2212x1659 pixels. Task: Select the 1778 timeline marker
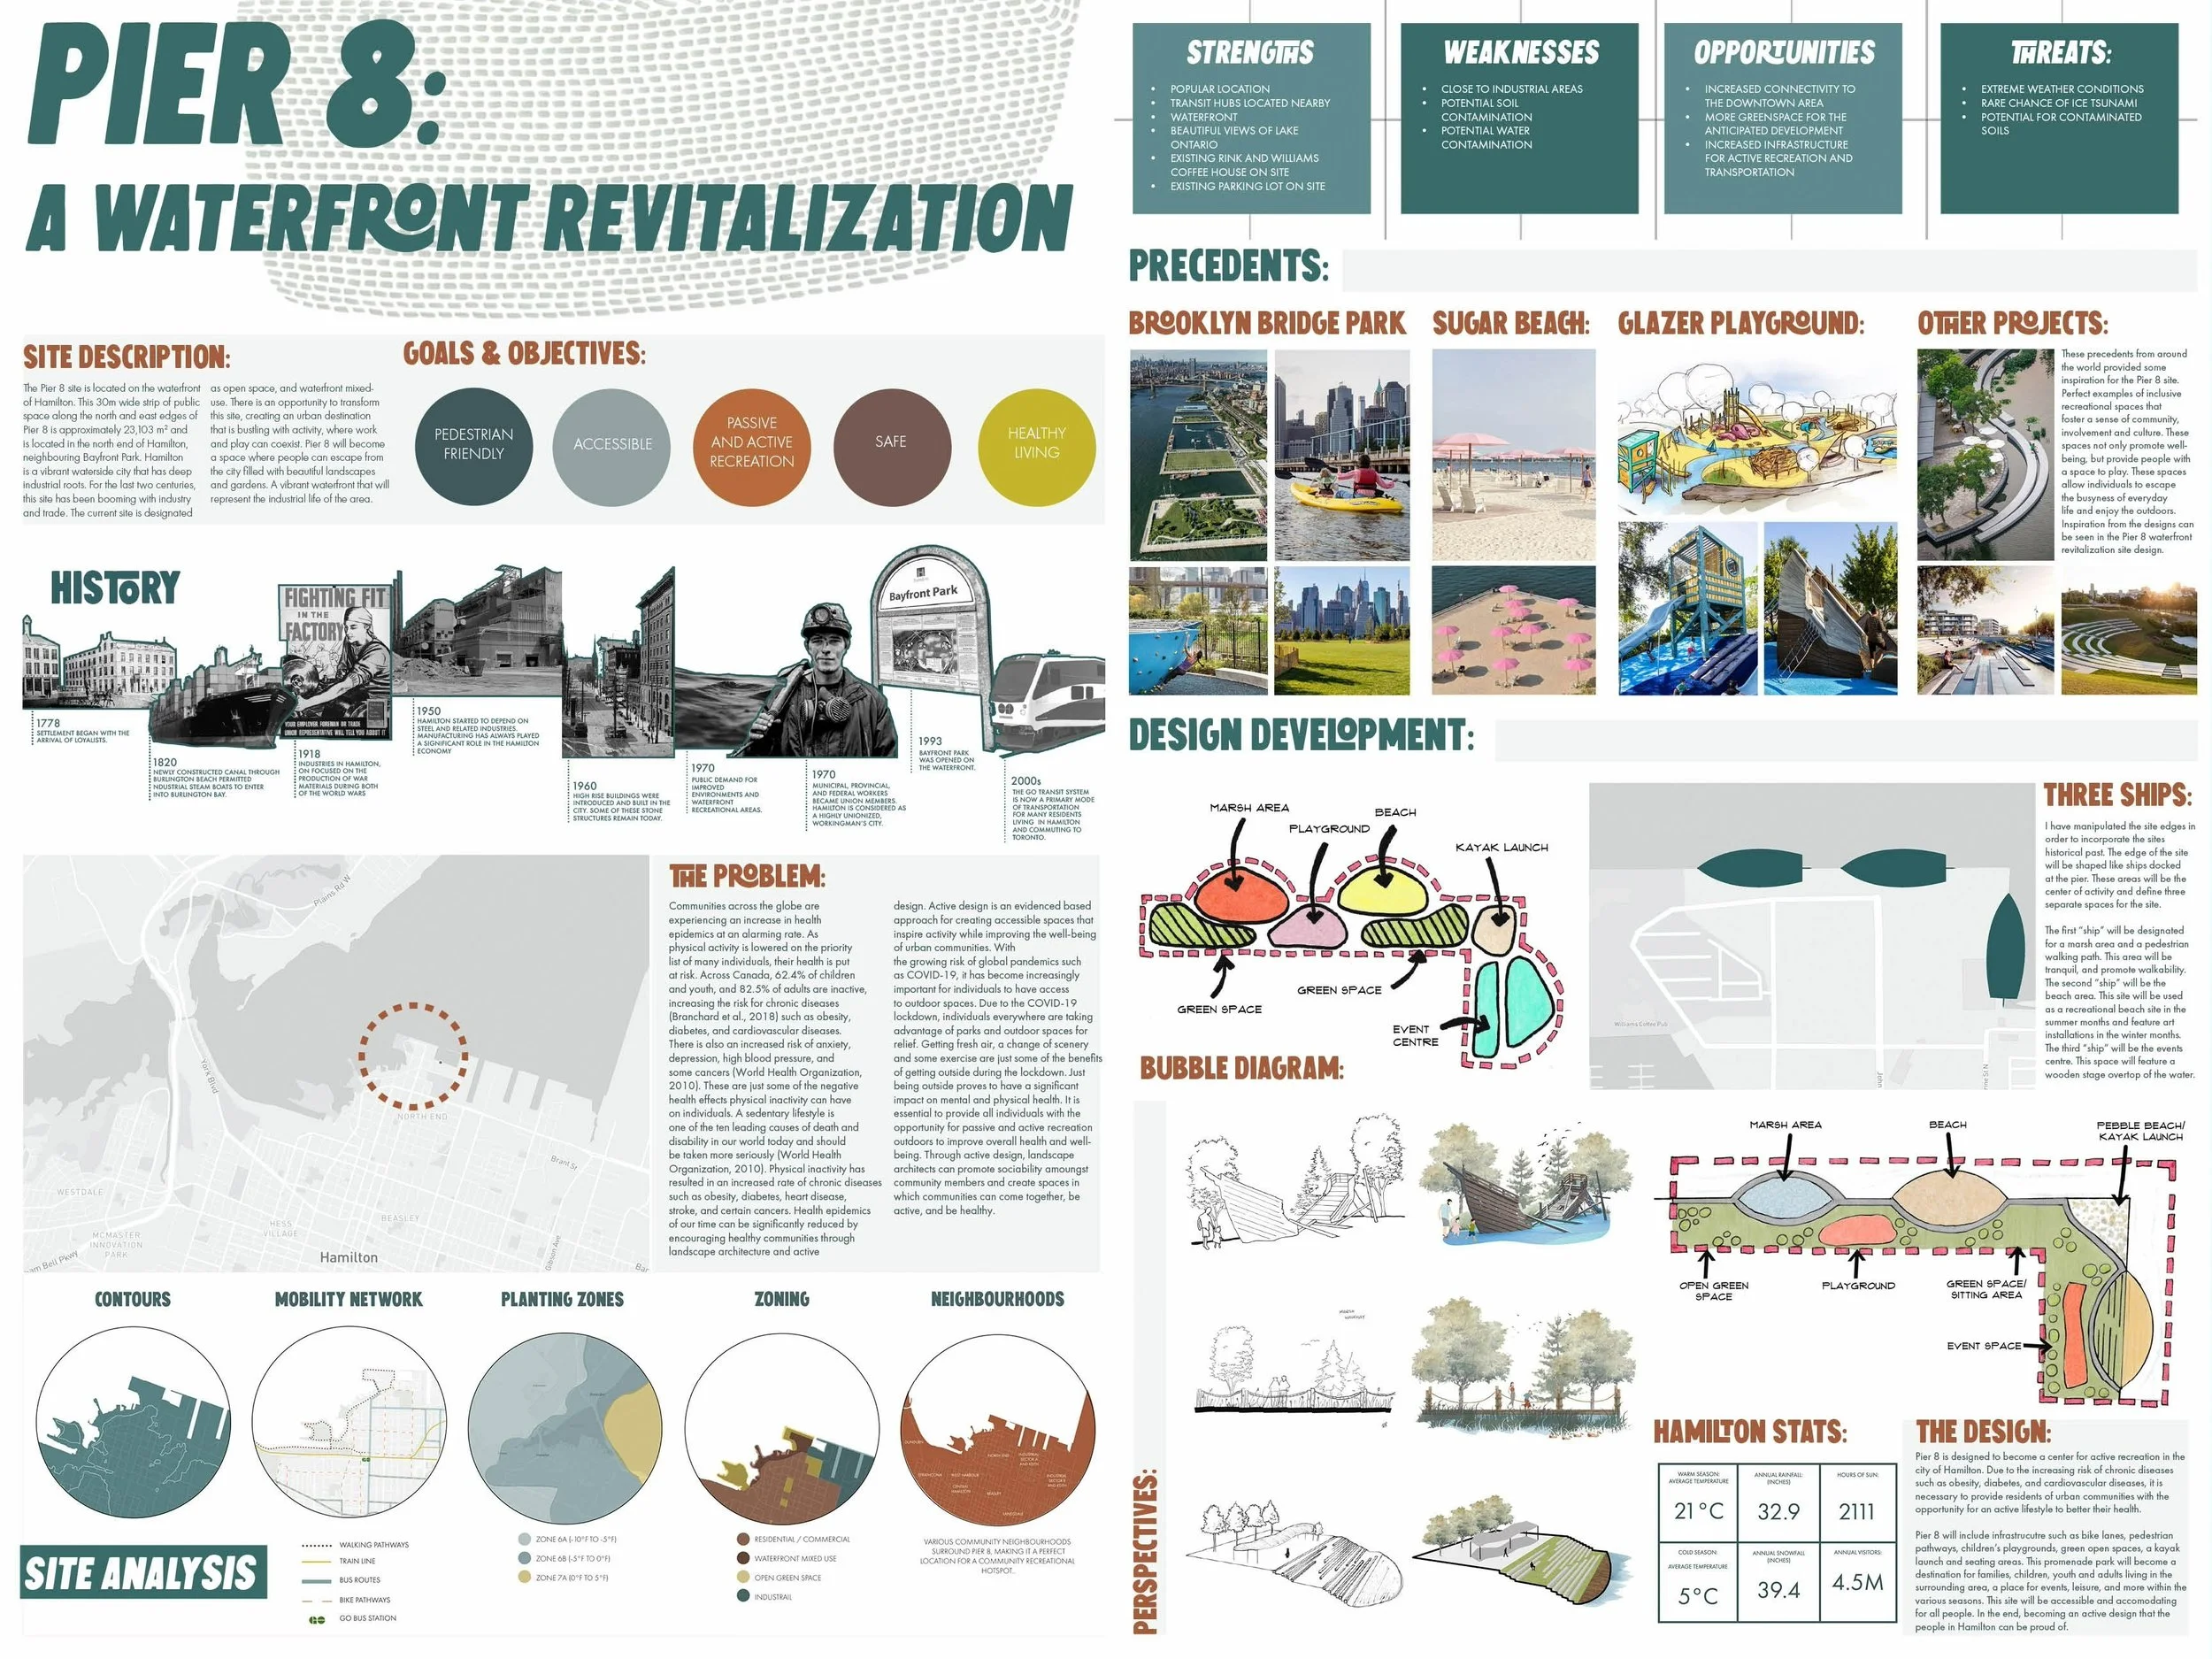tap(48, 722)
